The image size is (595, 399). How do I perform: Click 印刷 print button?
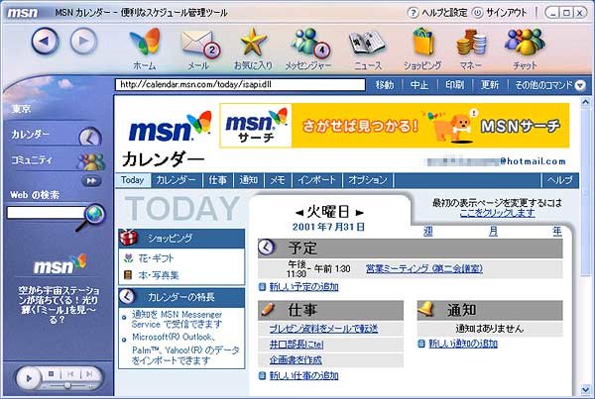coord(454,85)
